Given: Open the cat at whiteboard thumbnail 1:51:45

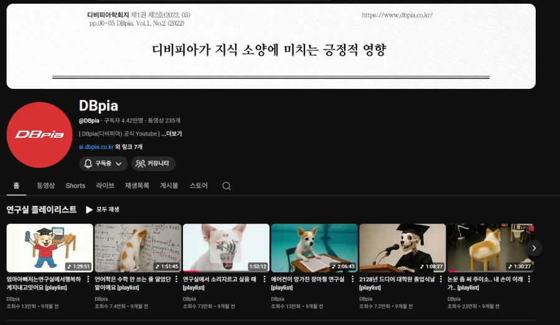Looking at the screenshot, I should [x=138, y=248].
